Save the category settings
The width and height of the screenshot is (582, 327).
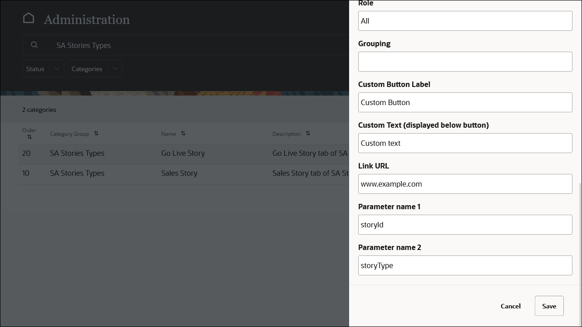point(549,306)
